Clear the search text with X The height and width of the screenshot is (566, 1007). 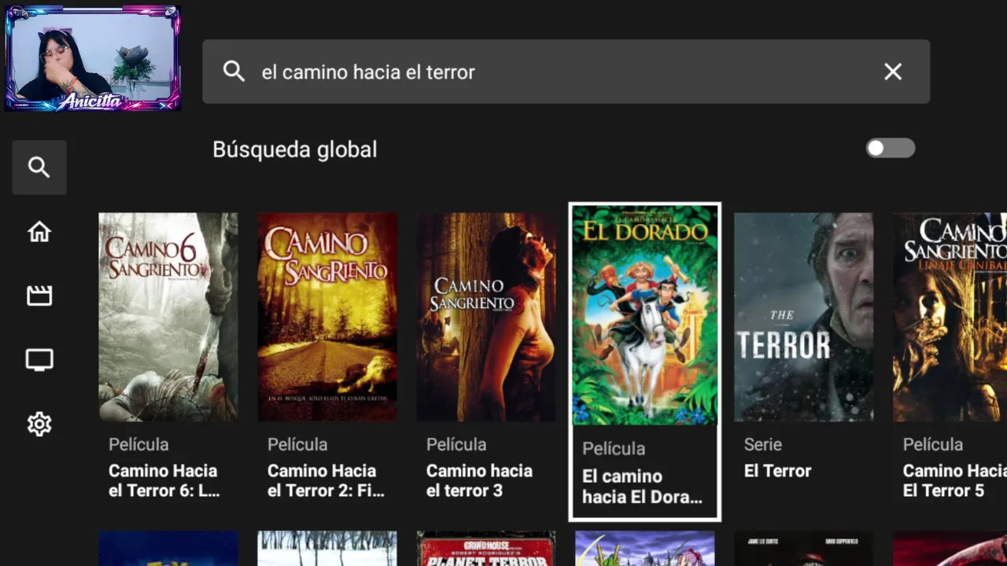click(x=893, y=72)
